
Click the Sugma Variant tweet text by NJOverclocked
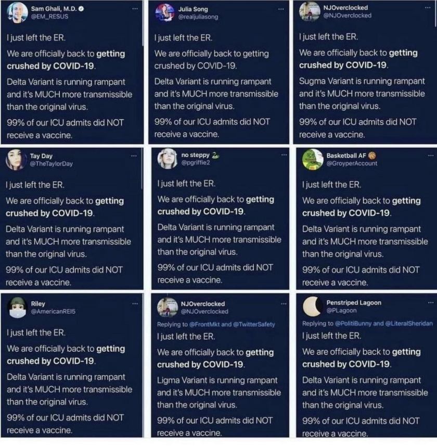(362, 94)
